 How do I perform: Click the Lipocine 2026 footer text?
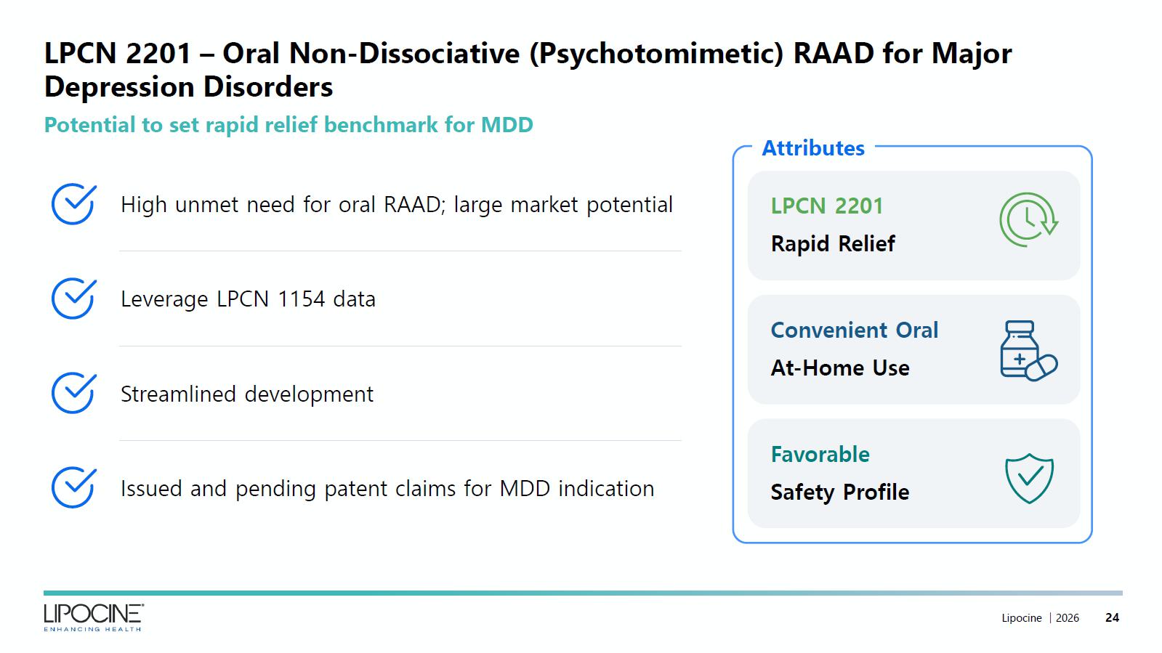pyautogui.click(x=1040, y=618)
